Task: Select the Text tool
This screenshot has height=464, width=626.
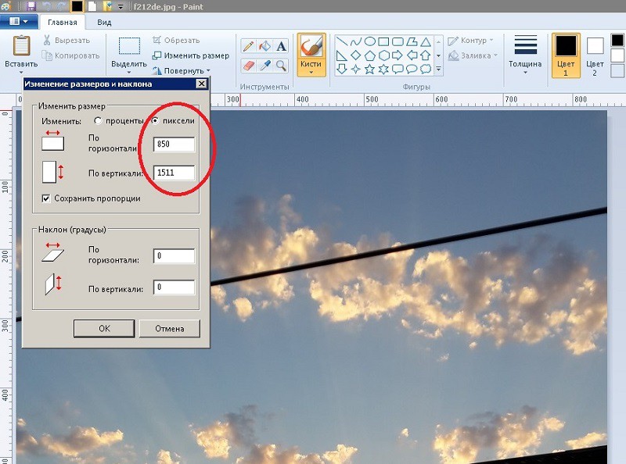Action: coord(281,47)
